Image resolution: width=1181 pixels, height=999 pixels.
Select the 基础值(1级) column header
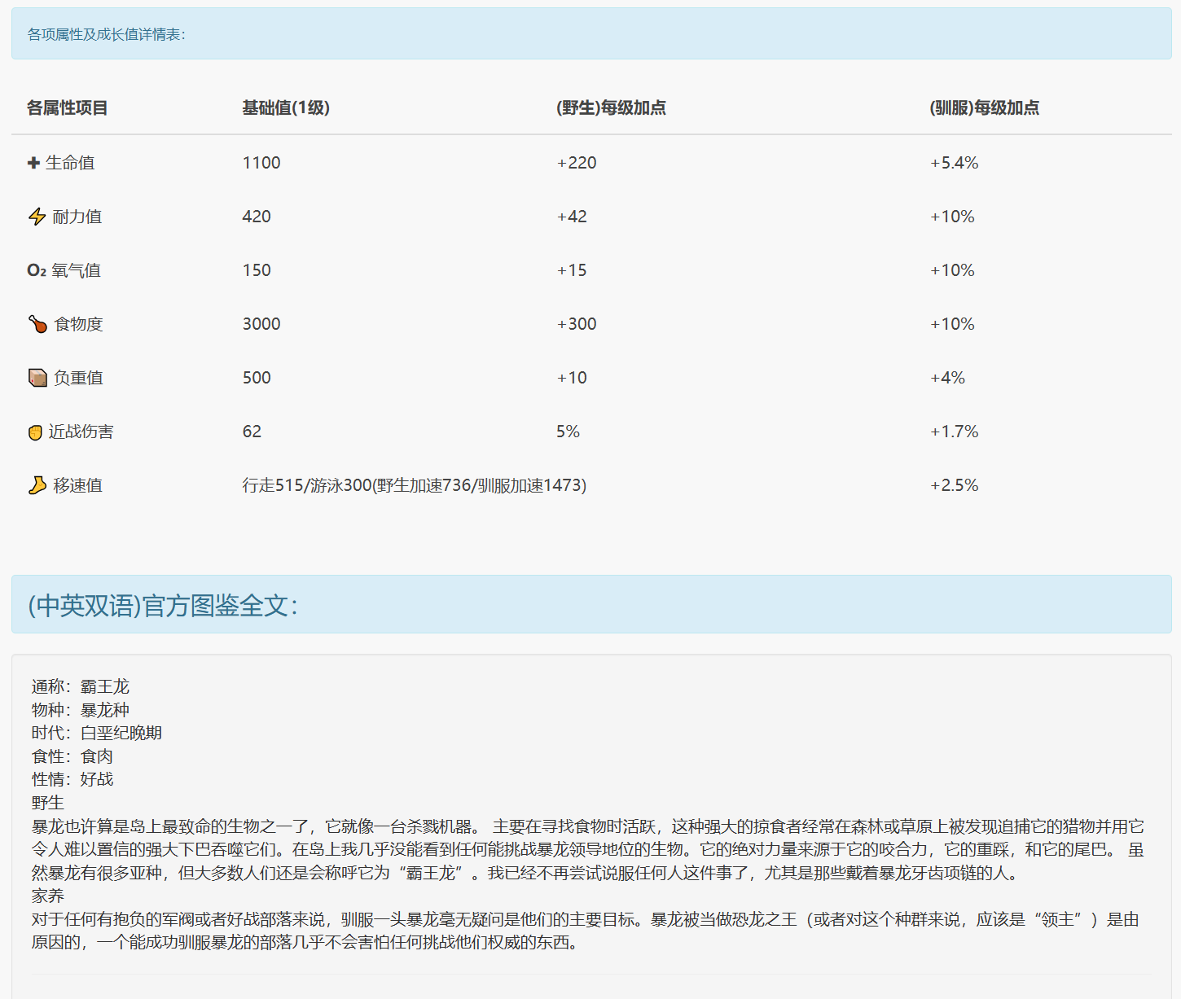(x=286, y=107)
